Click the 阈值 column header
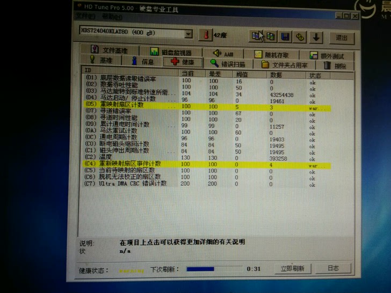Viewport: 391px width, 293px height. [x=250, y=74]
